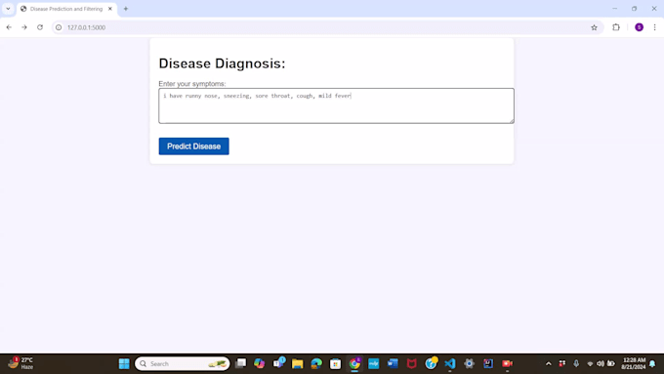Click the taskbar Search box
The image size is (664, 374).
pyautogui.click(x=183, y=363)
